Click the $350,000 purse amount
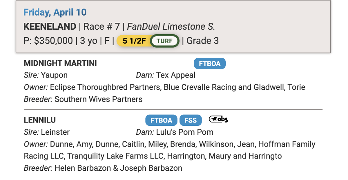The width and height of the screenshot is (348, 180). pos(53,41)
